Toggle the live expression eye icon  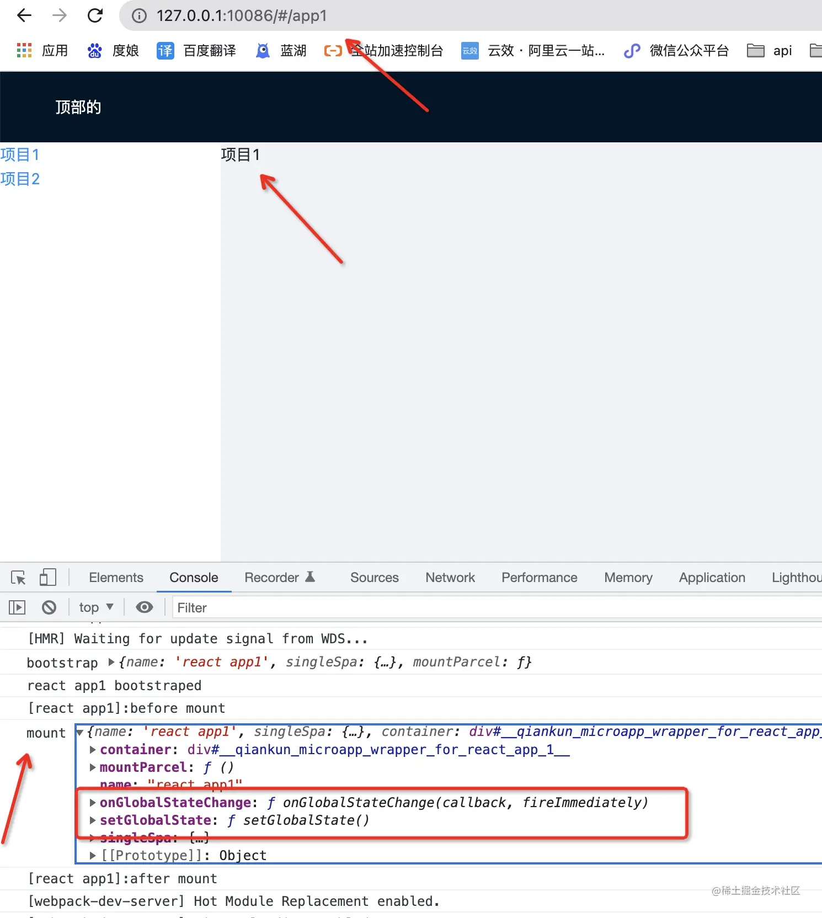coord(145,607)
